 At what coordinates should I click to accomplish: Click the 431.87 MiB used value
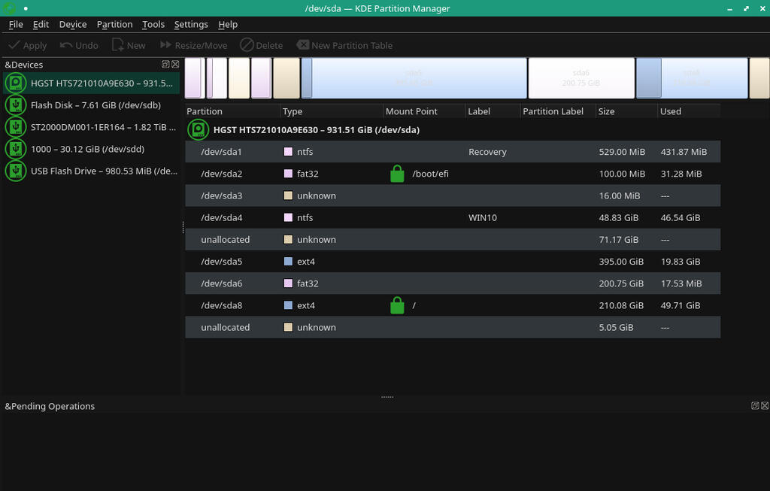tap(684, 152)
